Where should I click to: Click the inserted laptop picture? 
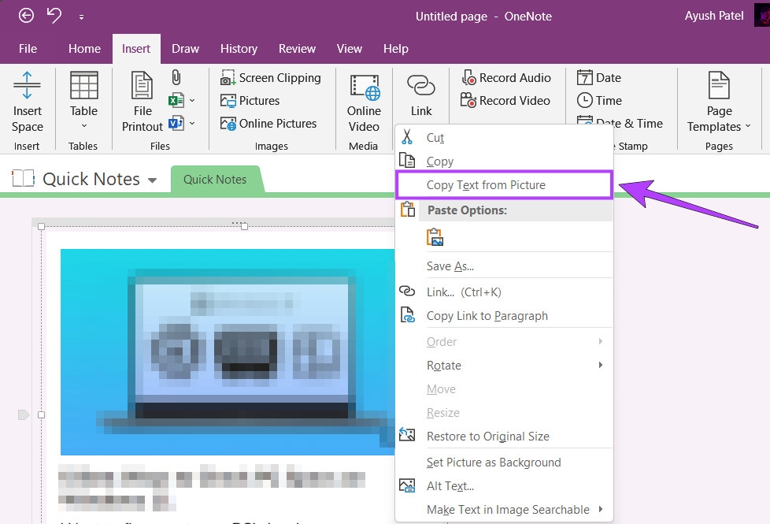point(228,352)
